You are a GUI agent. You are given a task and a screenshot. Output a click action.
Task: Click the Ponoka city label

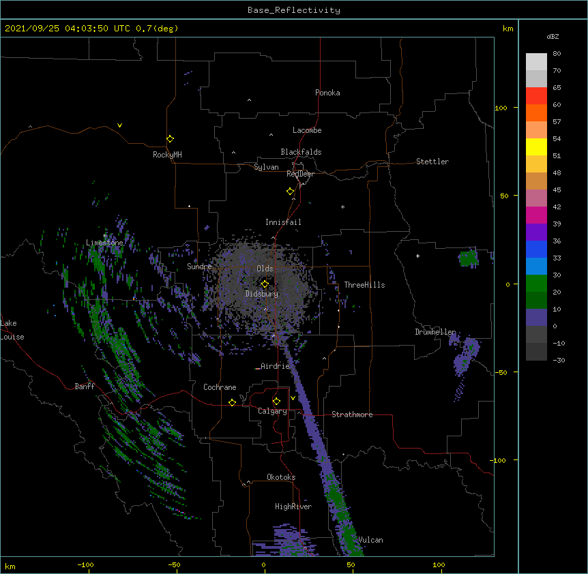pos(327,93)
